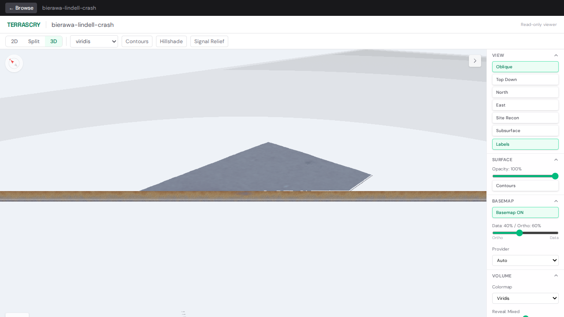Click the TERRASCRY logo

pos(24,25)
